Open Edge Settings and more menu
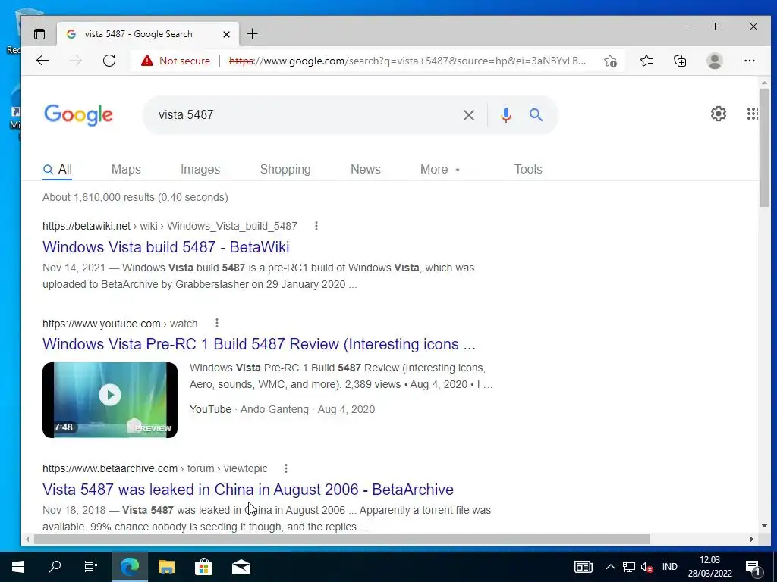Screen dimensions: 777x582 pos(749,61)
